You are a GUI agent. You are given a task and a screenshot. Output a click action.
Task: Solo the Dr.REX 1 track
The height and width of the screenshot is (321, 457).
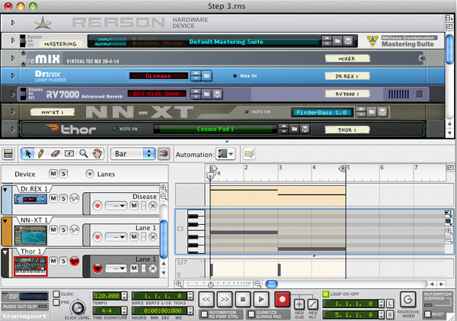tap(63, 198)
